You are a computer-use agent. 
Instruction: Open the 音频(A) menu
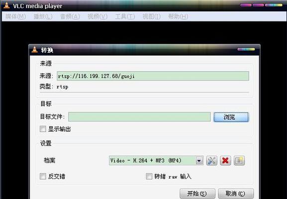click(x=70, y=16)
